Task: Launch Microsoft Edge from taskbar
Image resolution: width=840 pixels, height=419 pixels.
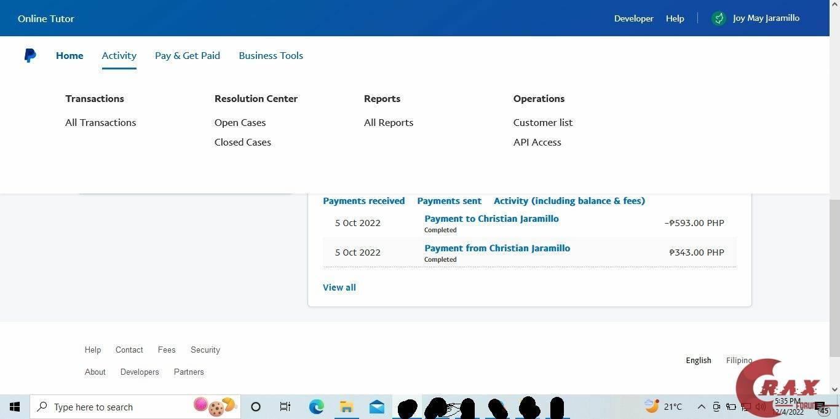Action: pos(317,407)
